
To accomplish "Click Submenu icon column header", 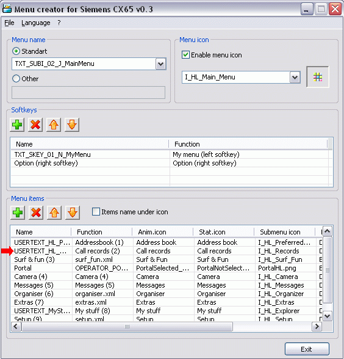I will coord(285,232).
